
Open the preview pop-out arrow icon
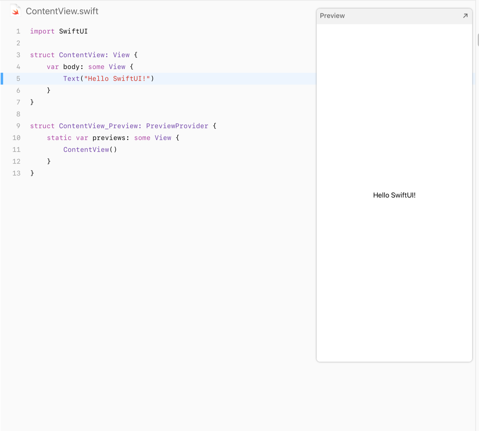pyautogui.click(x=465, y=16)
